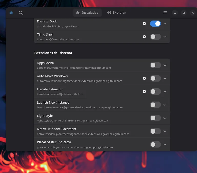Enable the Places Status Indicator toggle
This screenshot has height=173, width=197.
pyautogui.click(x=155, y=144)
